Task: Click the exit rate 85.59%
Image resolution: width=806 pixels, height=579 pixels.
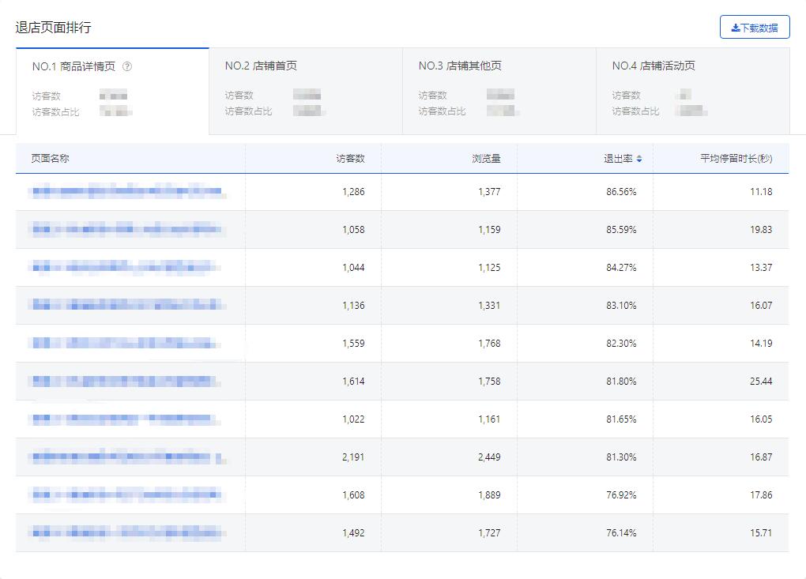Action: click(621, 230)
